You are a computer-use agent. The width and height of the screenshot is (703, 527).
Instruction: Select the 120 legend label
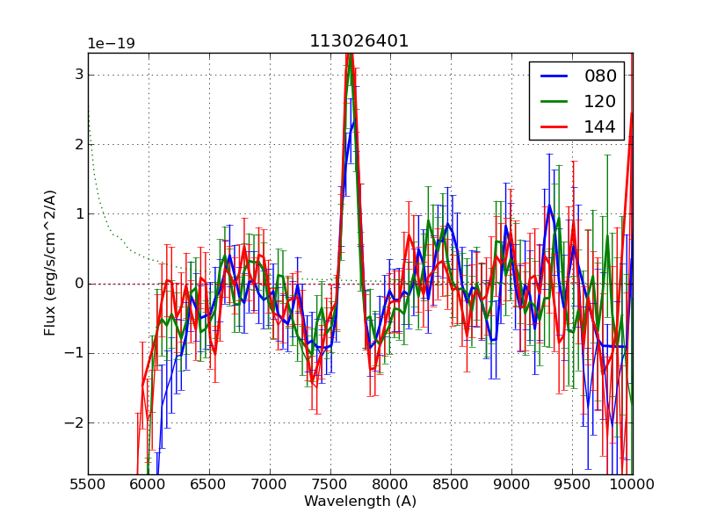tap(600, 101)
